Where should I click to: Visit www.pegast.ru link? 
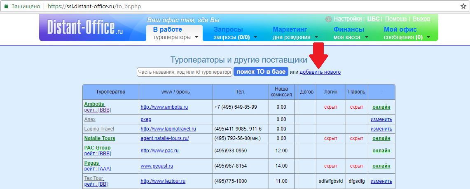click(157, 166)
